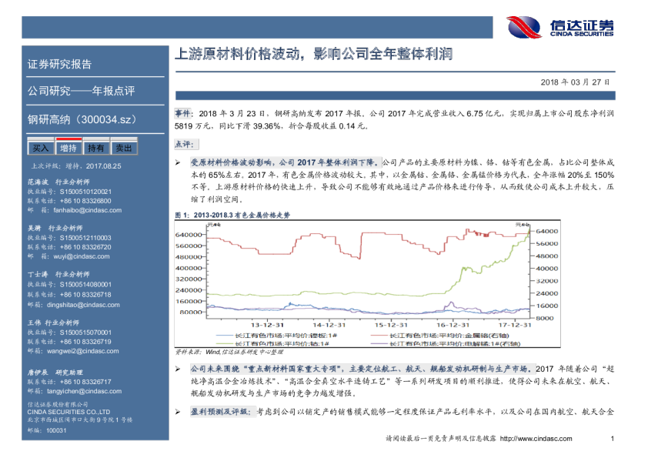Click the date 2018 年 03 月 27 日
The image size is (648, 458).
(x=575, y=82)
